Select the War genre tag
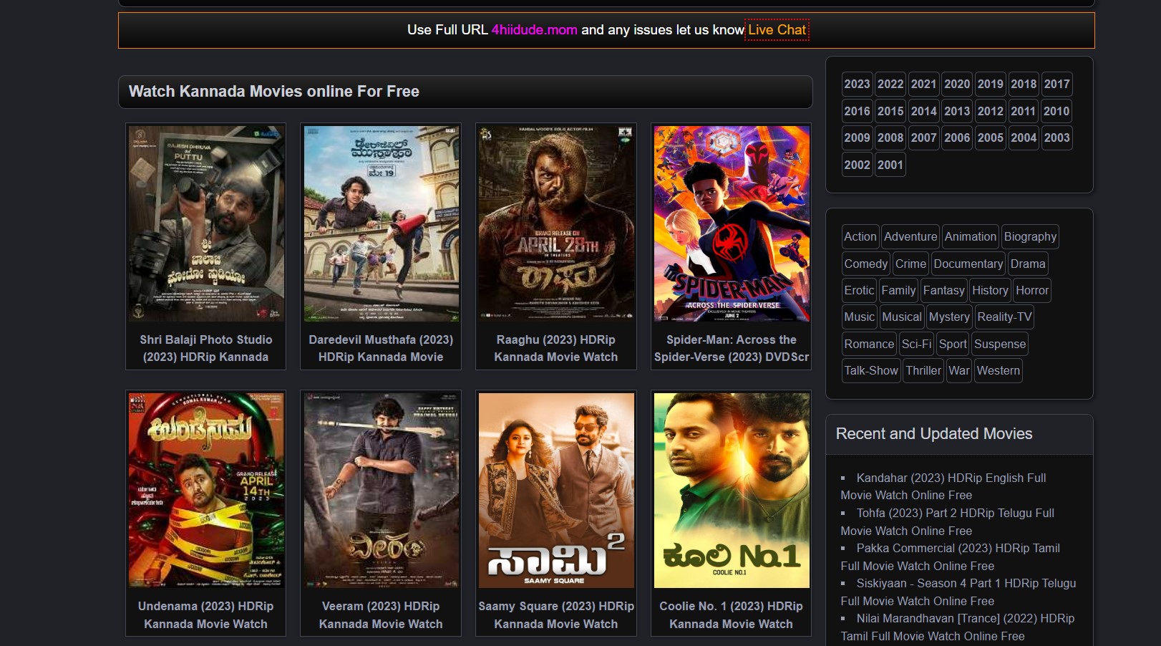The height and width of the screenshot is (646, 1161). [x=959, y=370]
